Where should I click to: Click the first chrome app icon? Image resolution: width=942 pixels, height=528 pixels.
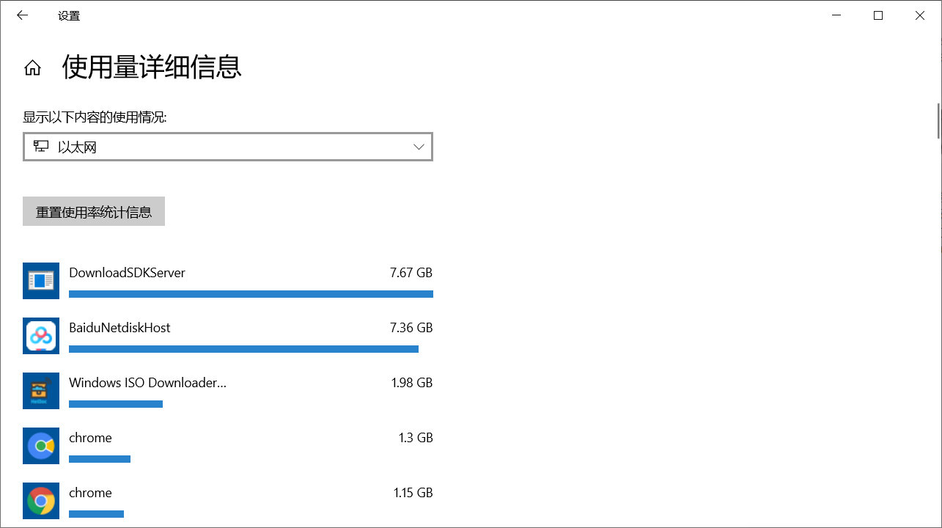[41, 446]
